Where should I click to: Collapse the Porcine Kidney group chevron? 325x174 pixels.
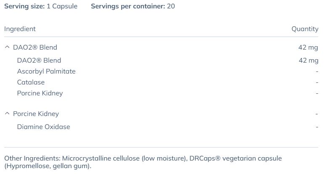coord(7,114)
